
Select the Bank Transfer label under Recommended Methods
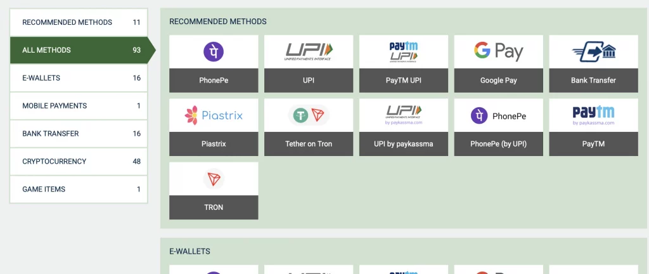pos(593,81)
